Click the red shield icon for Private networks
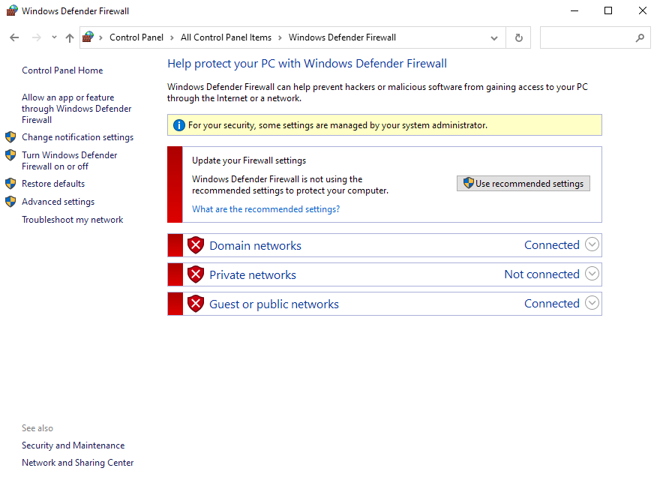660x483 pixels. point(196,274)
